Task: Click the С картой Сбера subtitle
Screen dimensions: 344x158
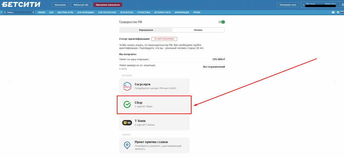Action: tap(143, 106)
